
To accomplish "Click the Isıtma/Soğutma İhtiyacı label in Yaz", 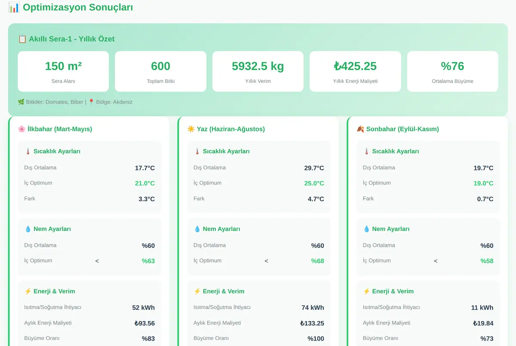I will 222,307.
